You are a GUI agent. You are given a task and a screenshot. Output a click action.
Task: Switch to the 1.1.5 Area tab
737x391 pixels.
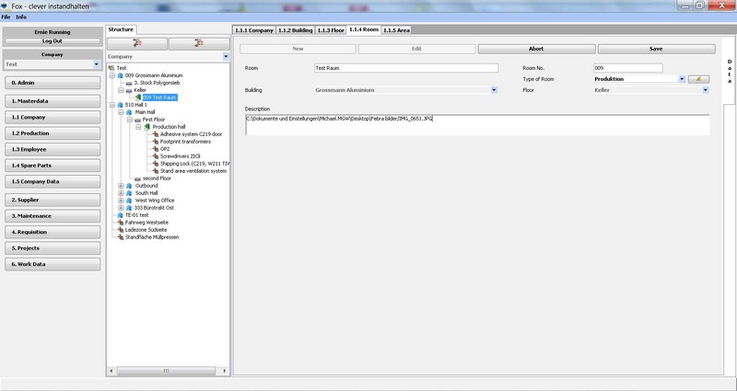(397, 29)
